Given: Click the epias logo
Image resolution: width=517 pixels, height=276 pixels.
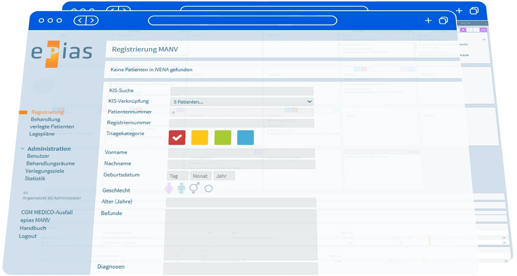Looking at the screenshot, I should coord(62,53).
